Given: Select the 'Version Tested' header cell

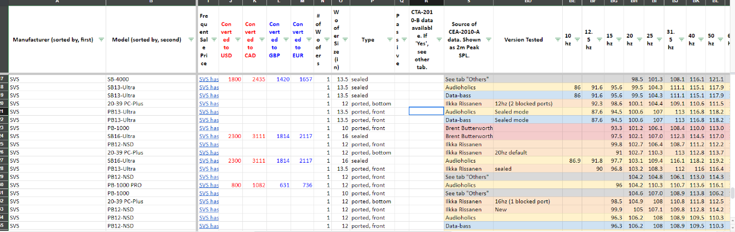Looking at the screenshot, I should coord(528,40).
